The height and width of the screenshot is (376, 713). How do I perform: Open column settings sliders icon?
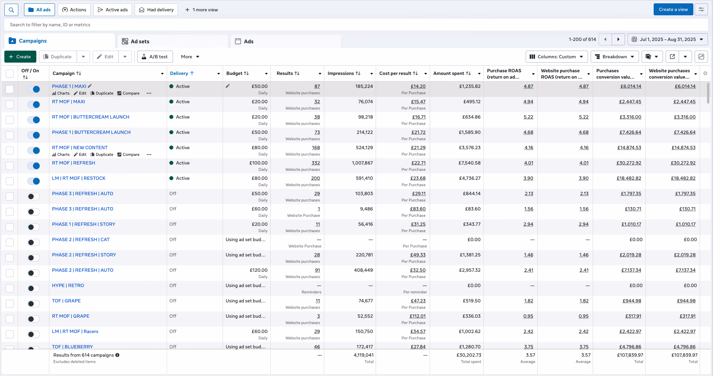point(701,10)
